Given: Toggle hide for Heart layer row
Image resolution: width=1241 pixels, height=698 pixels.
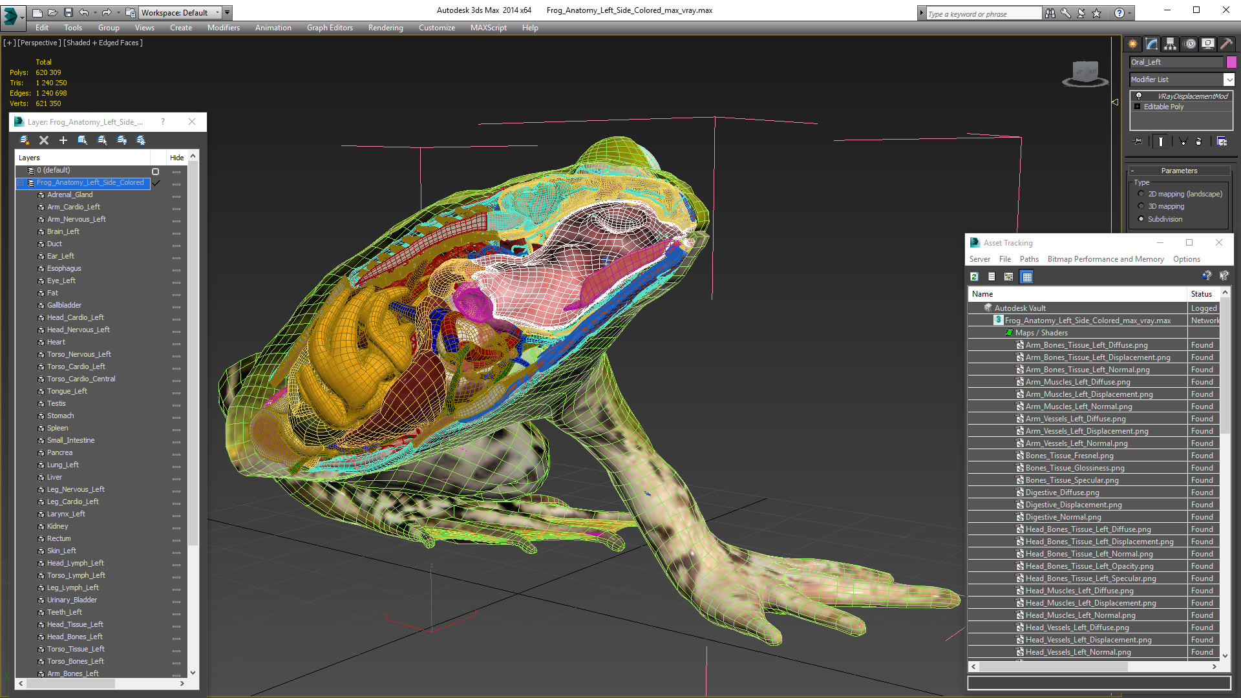Looking at the screenshot, I should tap(176, 343).
